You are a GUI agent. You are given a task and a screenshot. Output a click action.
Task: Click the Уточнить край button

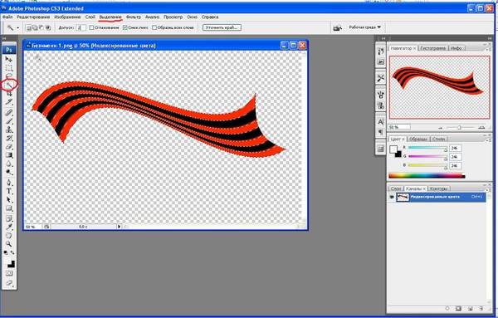222,27
